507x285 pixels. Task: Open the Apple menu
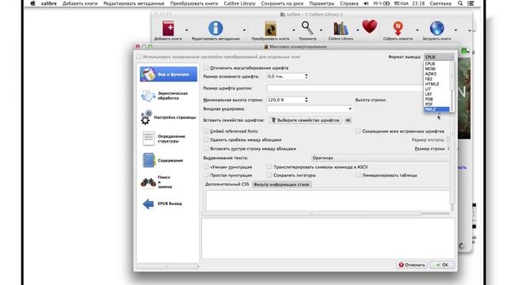point(32,3)
